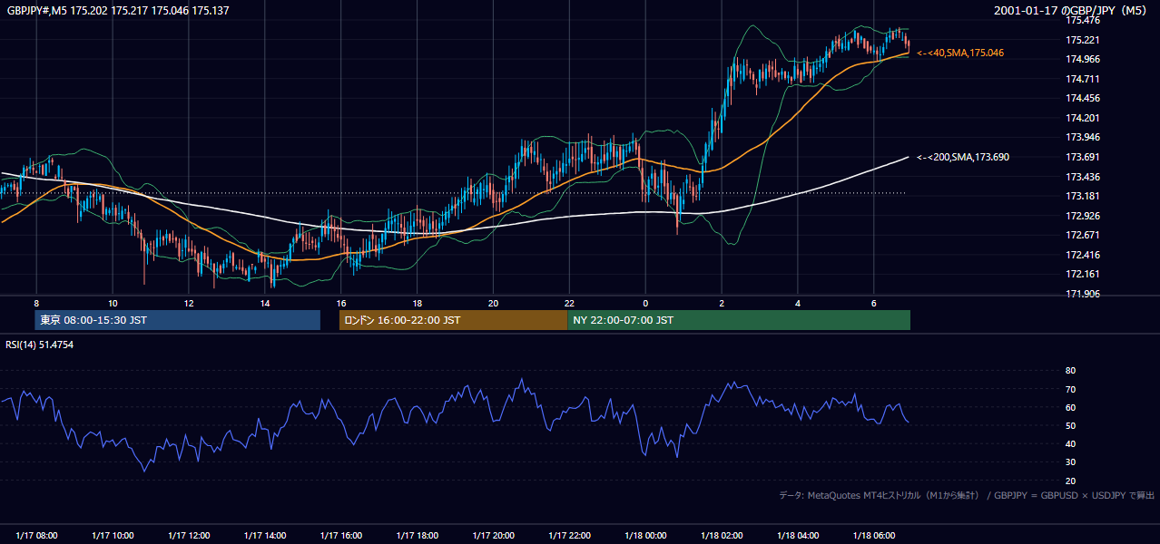
Task: Click hour label 12 under price chart
Action: tap(189, 303)
